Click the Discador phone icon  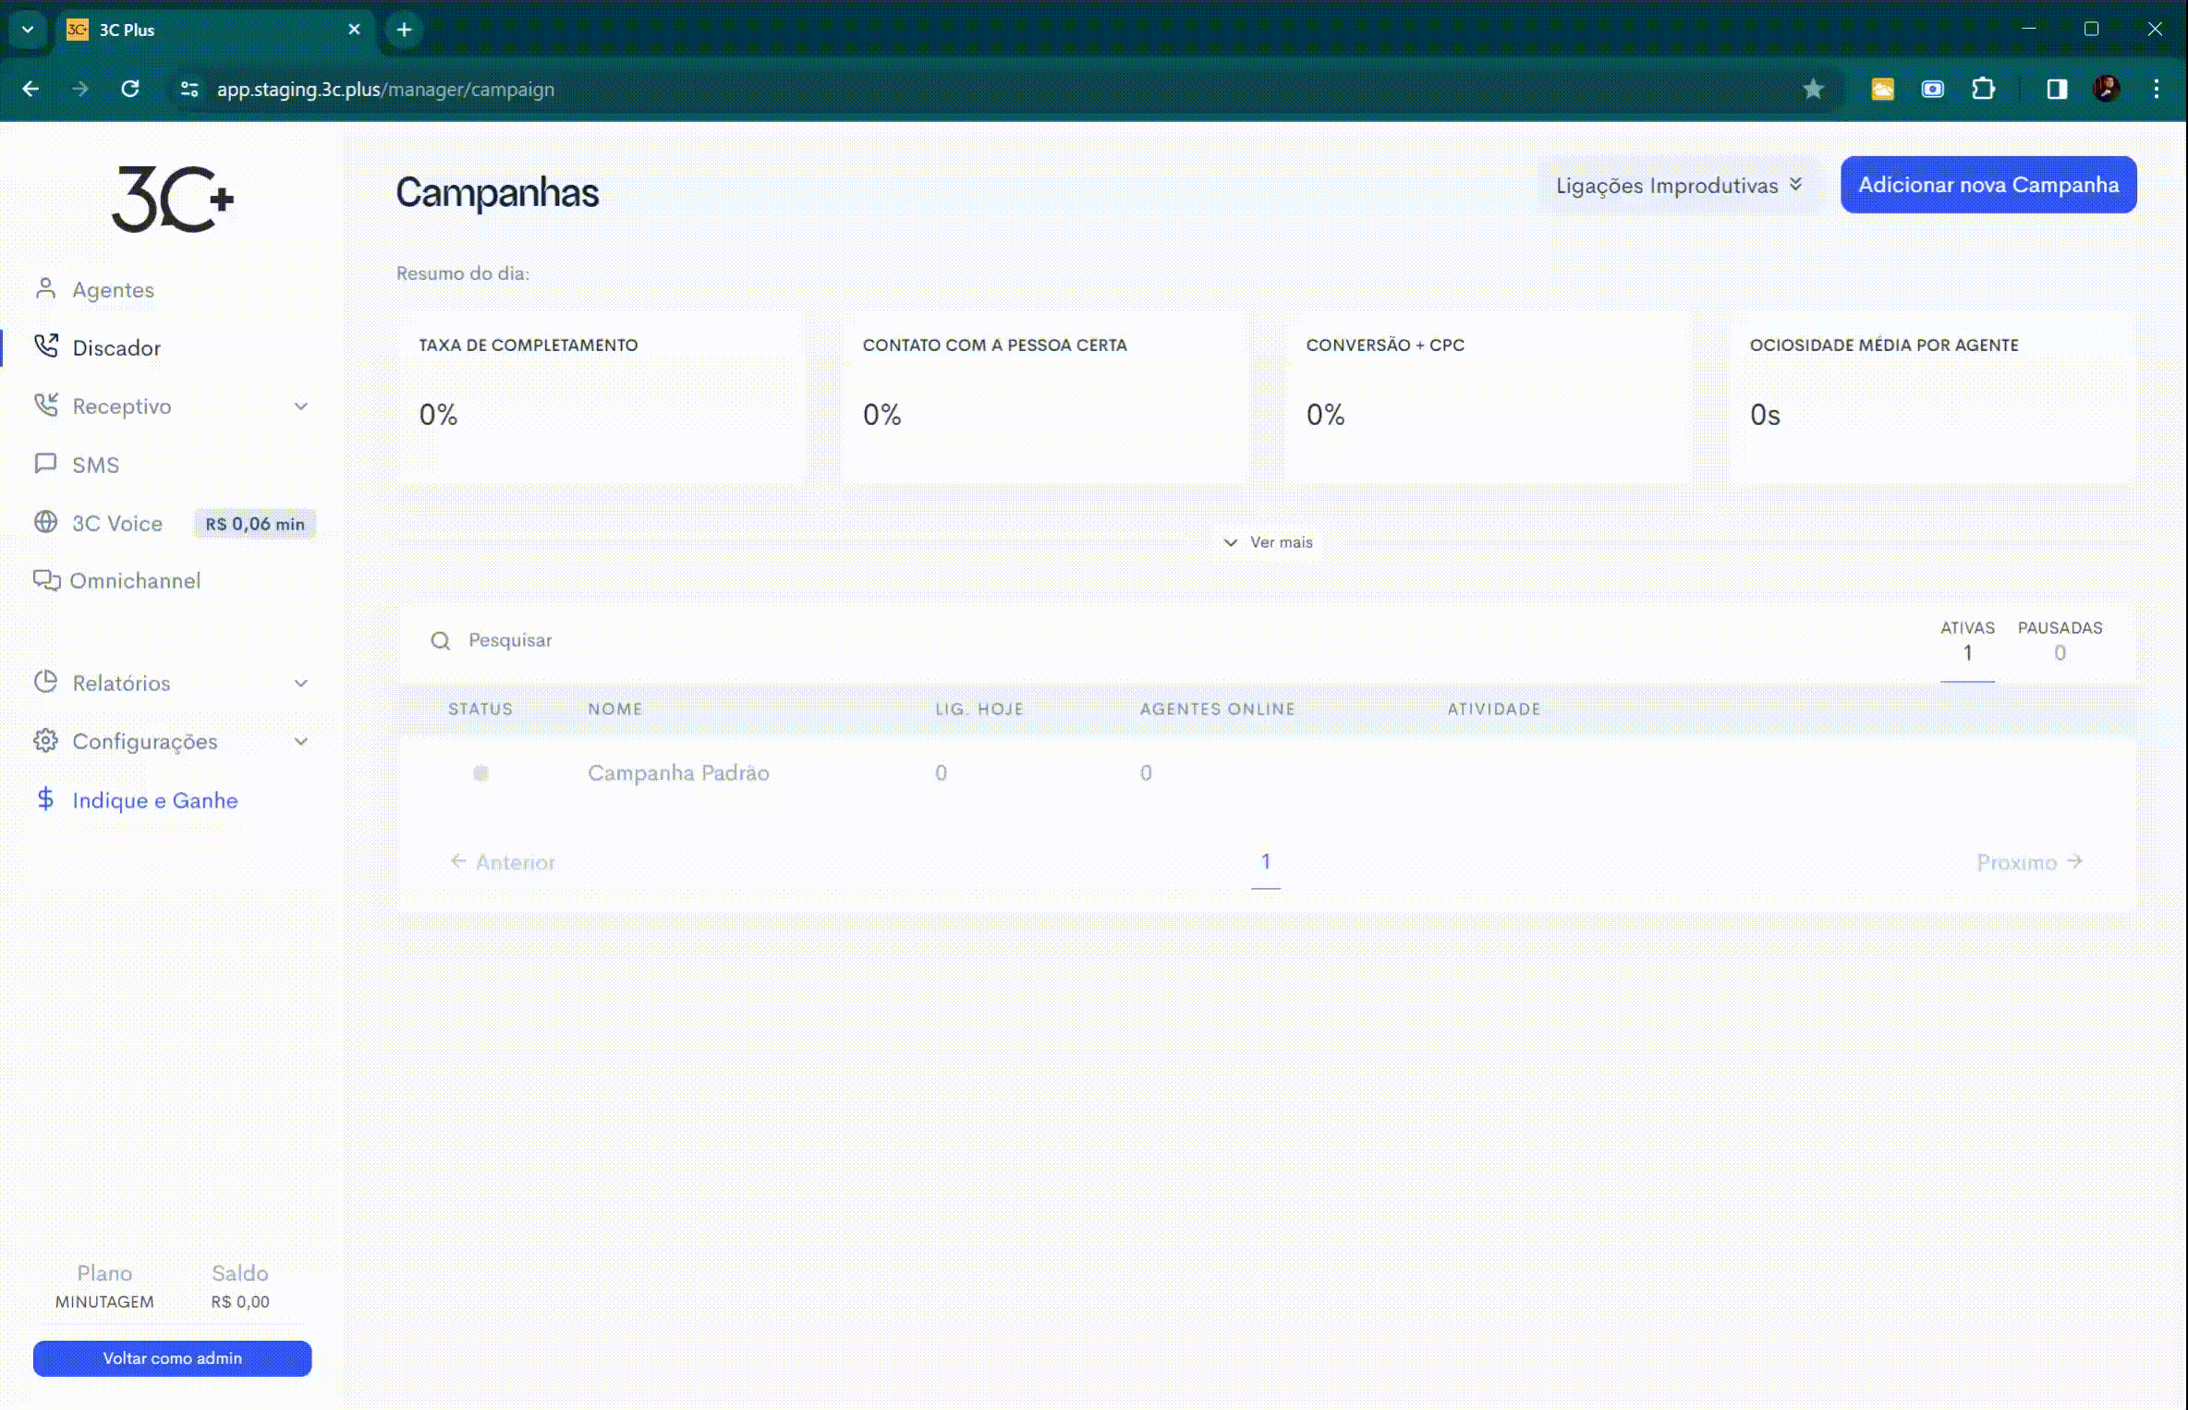(x=46, y=346)
